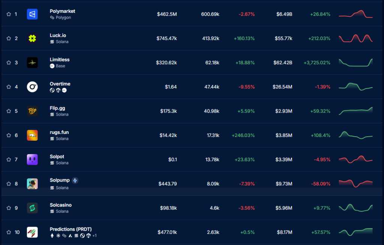Click the Luck.io clover logo
384x245 pixels.
point(32,39)
